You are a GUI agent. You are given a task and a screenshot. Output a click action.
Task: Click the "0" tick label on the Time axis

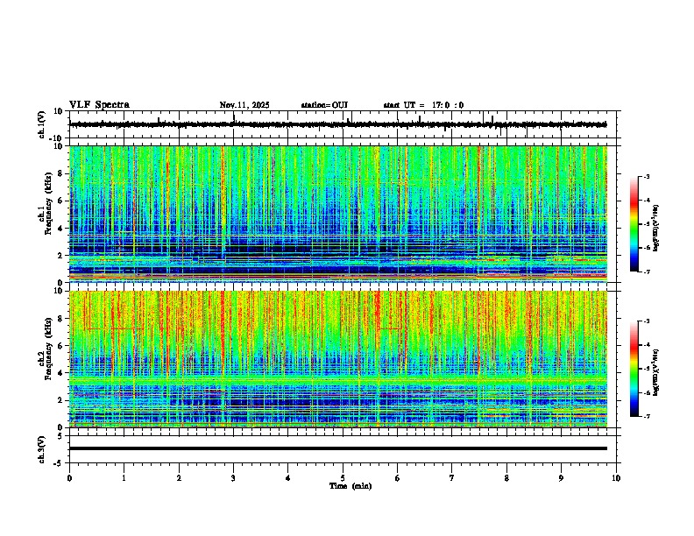tap(69, 478)
